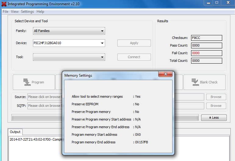
Task: Close the Memory Settings dialog
Action: pos(165,74)
